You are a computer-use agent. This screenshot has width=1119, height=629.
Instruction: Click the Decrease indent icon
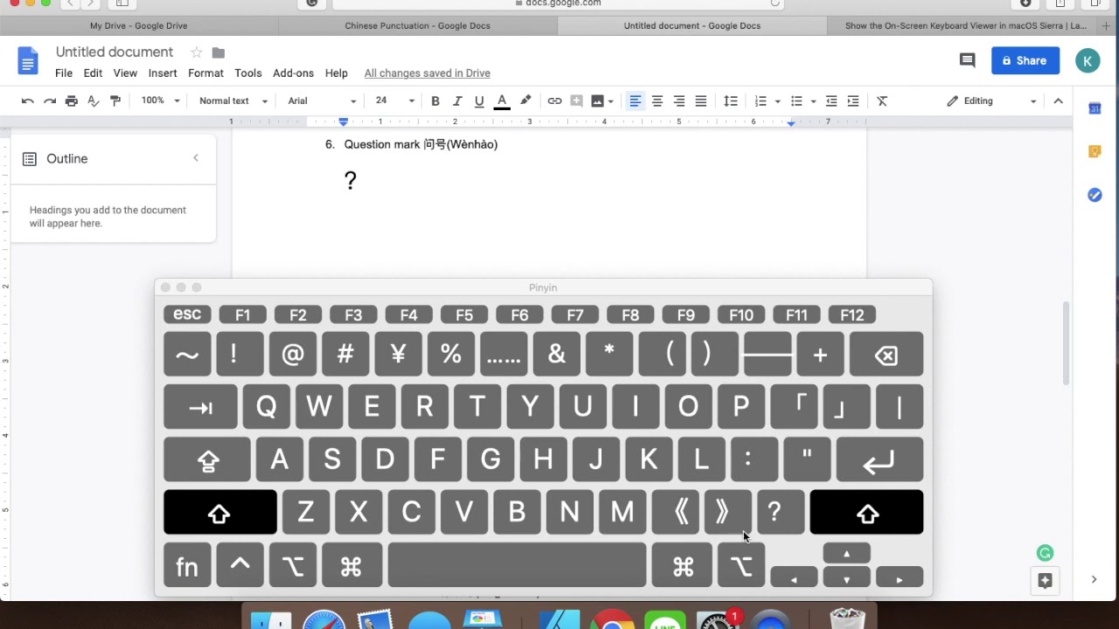pos(831,101)
